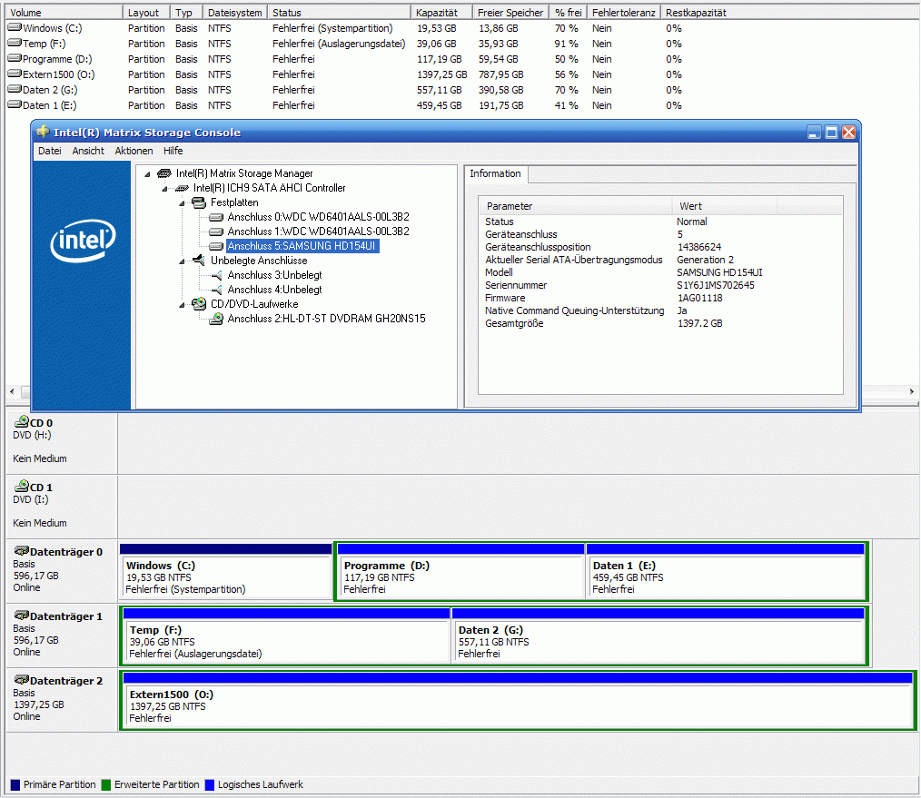Collapse the Intel(R) Matrix Storage Manager node

click(147, 173)
